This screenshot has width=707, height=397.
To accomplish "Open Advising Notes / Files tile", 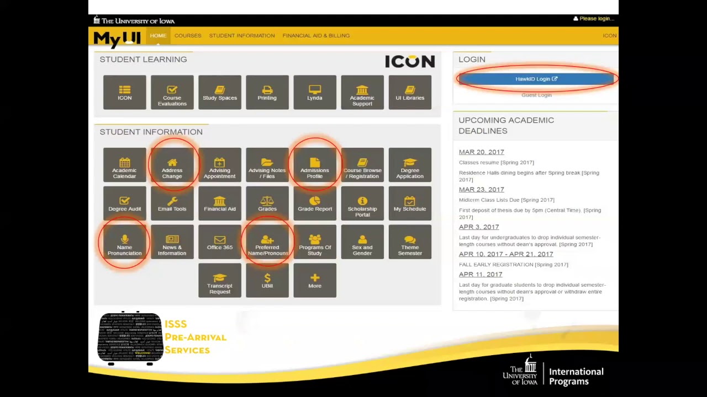I will 267,165.
